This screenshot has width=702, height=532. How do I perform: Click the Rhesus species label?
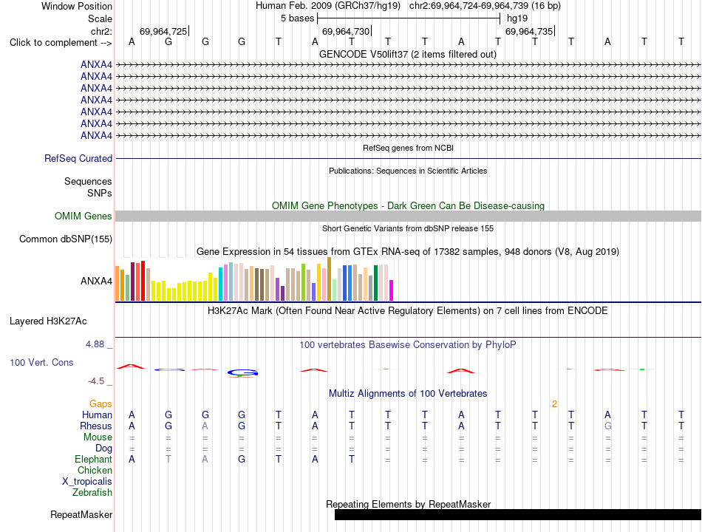(96, 426)
